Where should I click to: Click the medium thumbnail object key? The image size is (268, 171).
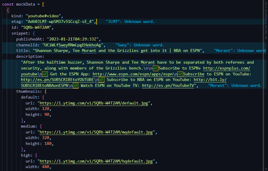28,126
